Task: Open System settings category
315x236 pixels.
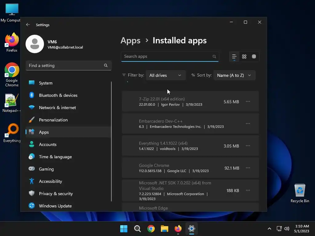Action: tap(68, 83)
